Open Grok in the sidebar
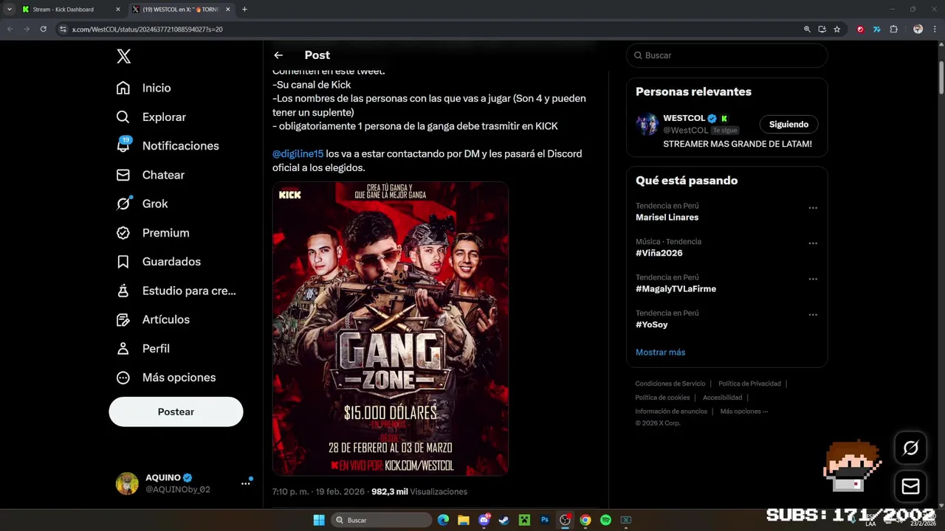 pos(142,204)
